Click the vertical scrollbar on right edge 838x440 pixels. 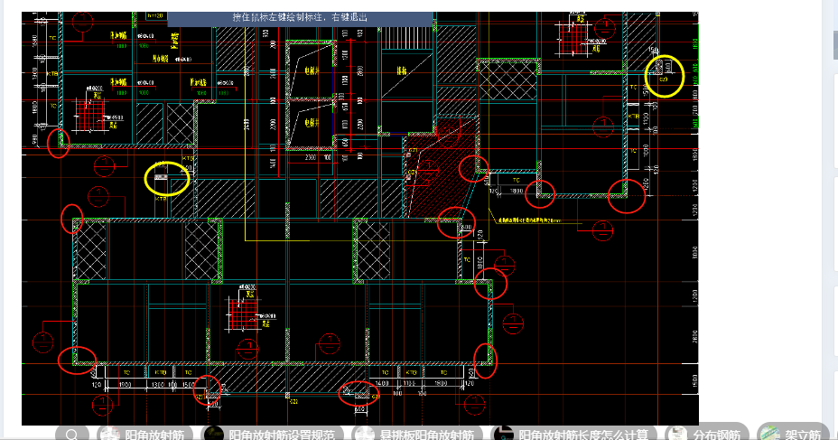[829, 217]
